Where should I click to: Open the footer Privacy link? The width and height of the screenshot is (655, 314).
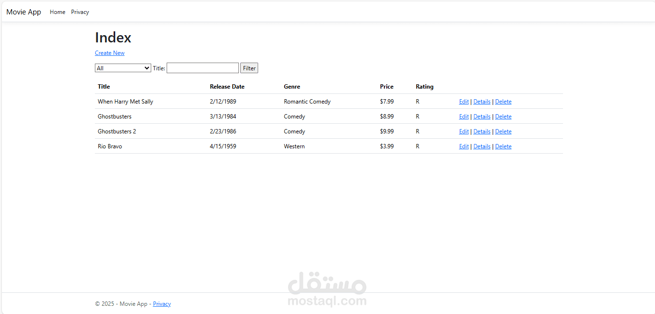162,304
